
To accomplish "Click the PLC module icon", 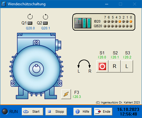I will (83, 23).
